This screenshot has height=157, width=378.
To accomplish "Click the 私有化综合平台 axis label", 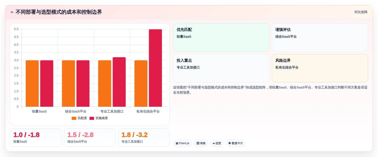I will pyautogui.click(x=148, y=111).
